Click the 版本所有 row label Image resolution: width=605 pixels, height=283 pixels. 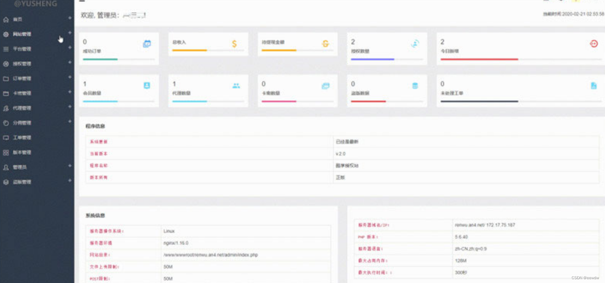[99, 177]
